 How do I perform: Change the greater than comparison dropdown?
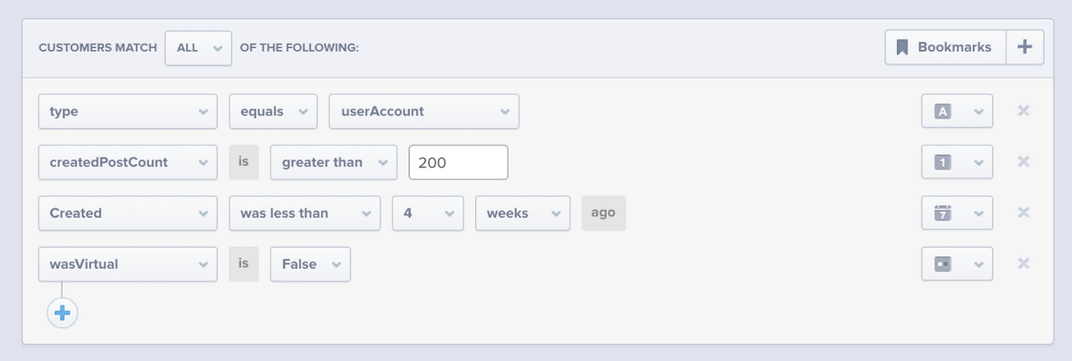point(334,162)
